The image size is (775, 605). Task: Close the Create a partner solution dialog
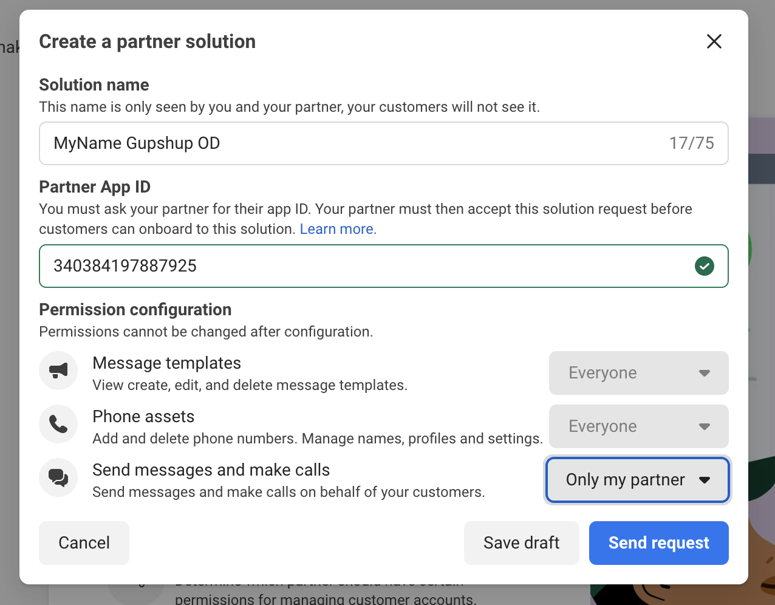click(x=714, y=41)
